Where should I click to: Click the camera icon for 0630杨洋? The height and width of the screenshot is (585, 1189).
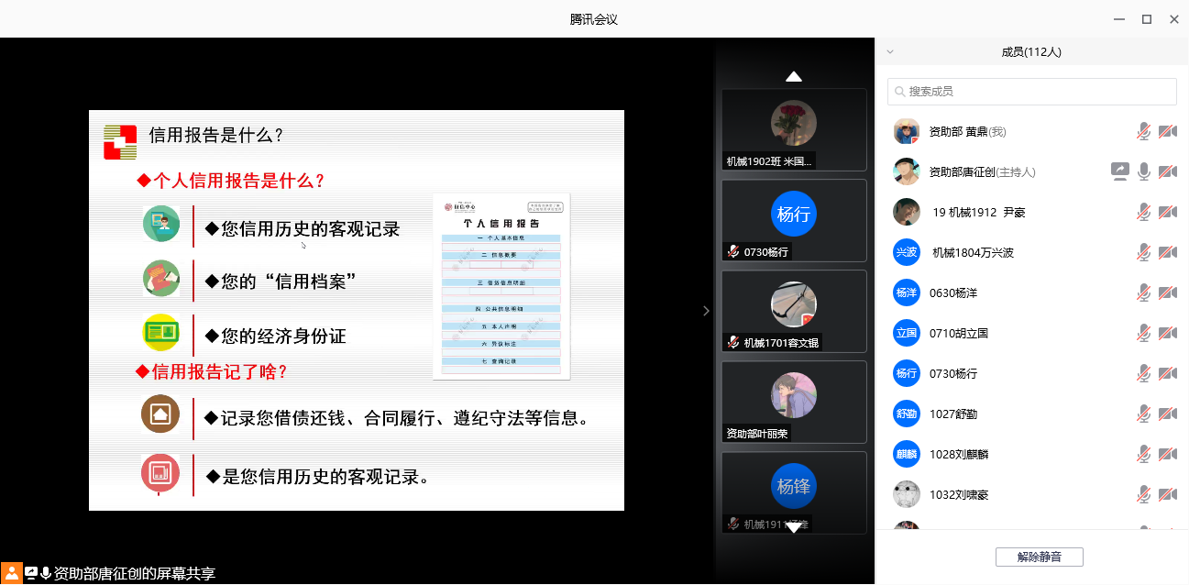1167,292
